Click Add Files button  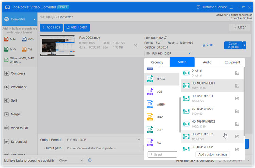point(51,27)
